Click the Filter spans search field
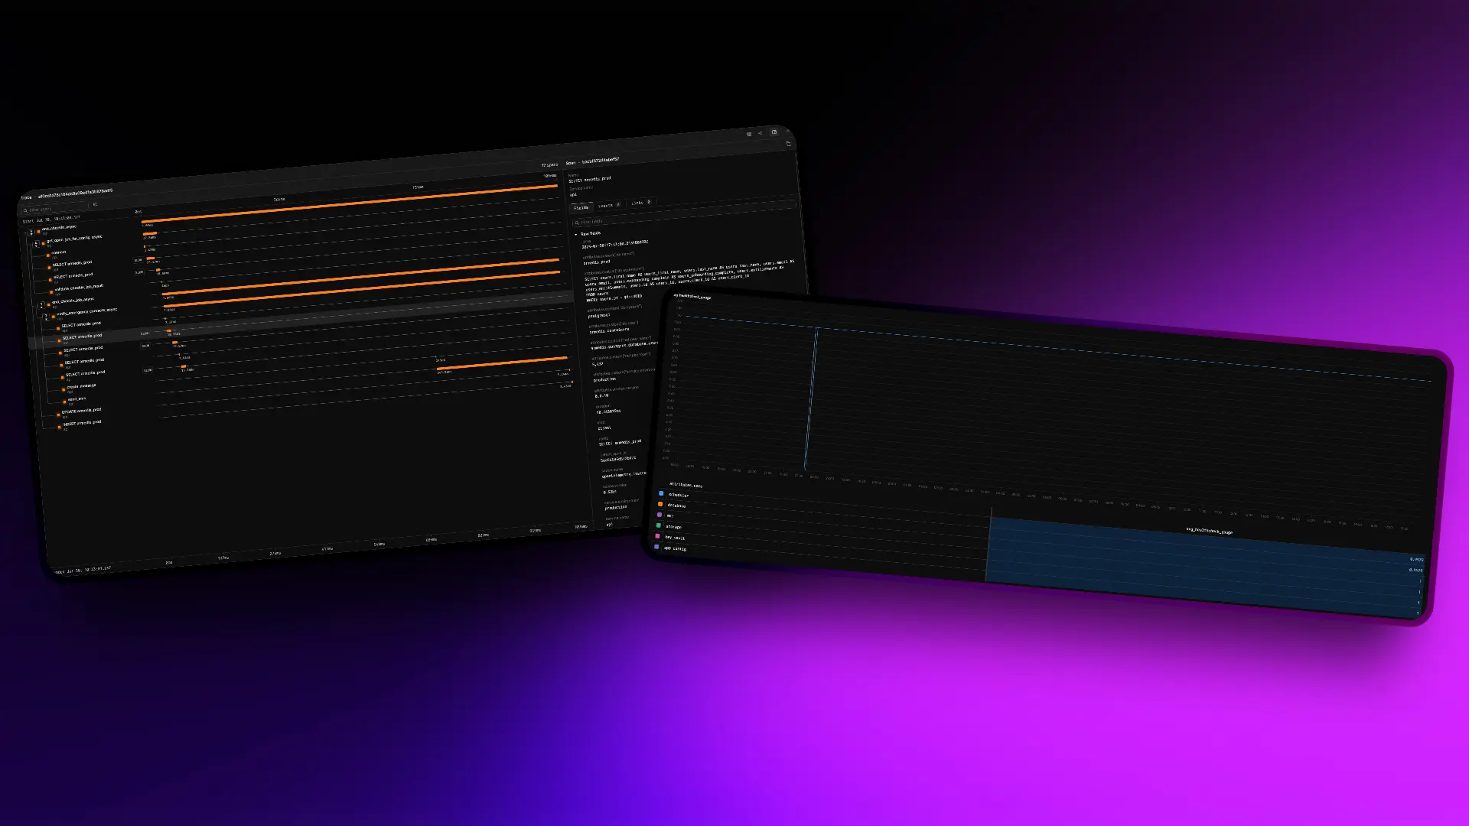Viewport: 1469px width, 826px height. click(54, 210)
